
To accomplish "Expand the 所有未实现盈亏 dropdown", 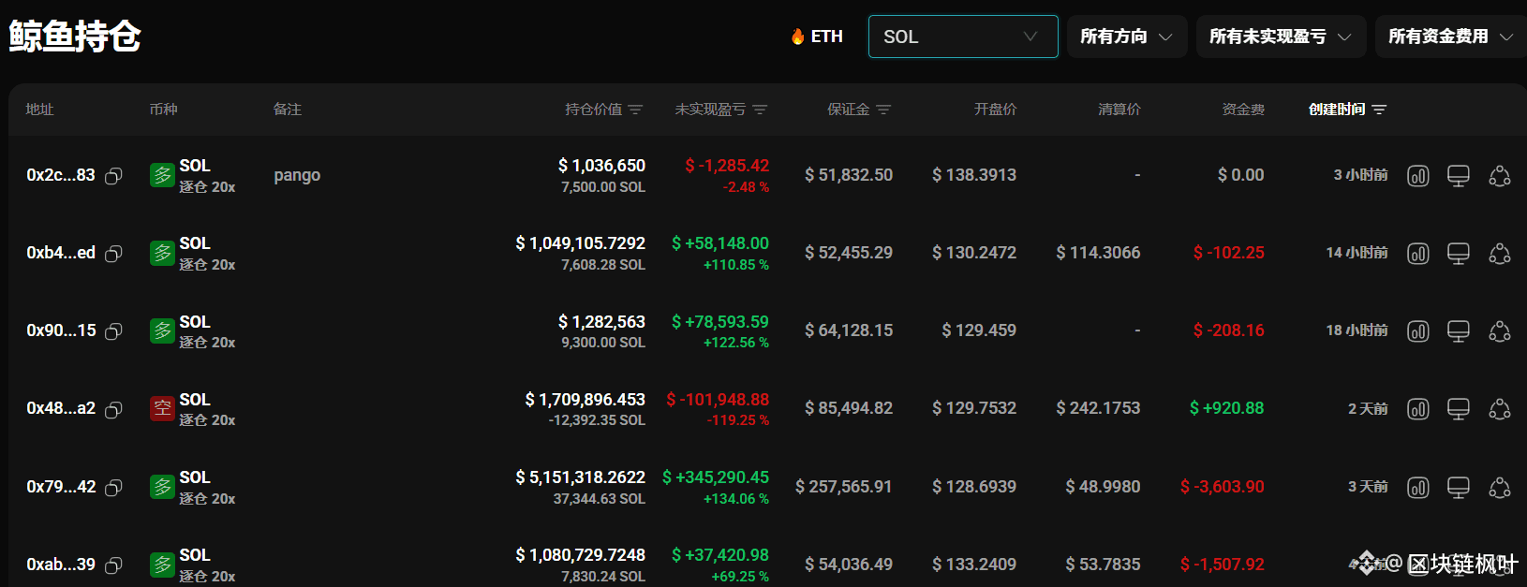I will point(1281,37).
